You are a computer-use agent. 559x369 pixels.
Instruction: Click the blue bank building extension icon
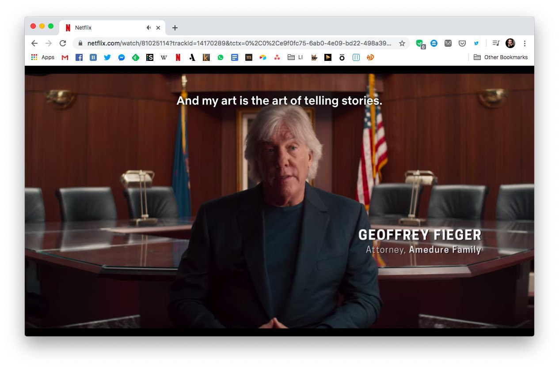tap(434, 43)
